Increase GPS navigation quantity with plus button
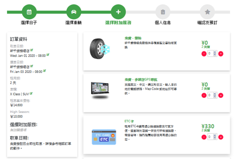 221,95
